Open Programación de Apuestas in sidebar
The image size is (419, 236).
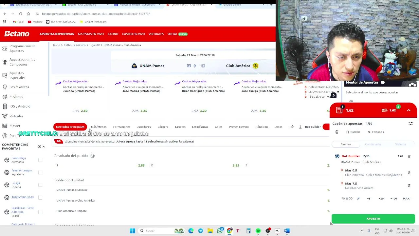click(22, 49)
